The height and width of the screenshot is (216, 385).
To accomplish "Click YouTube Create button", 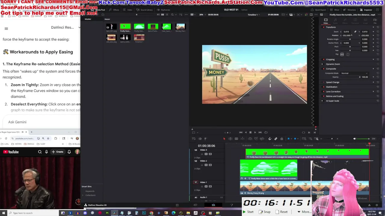I will pyautogui.click(x=57, y=152).
